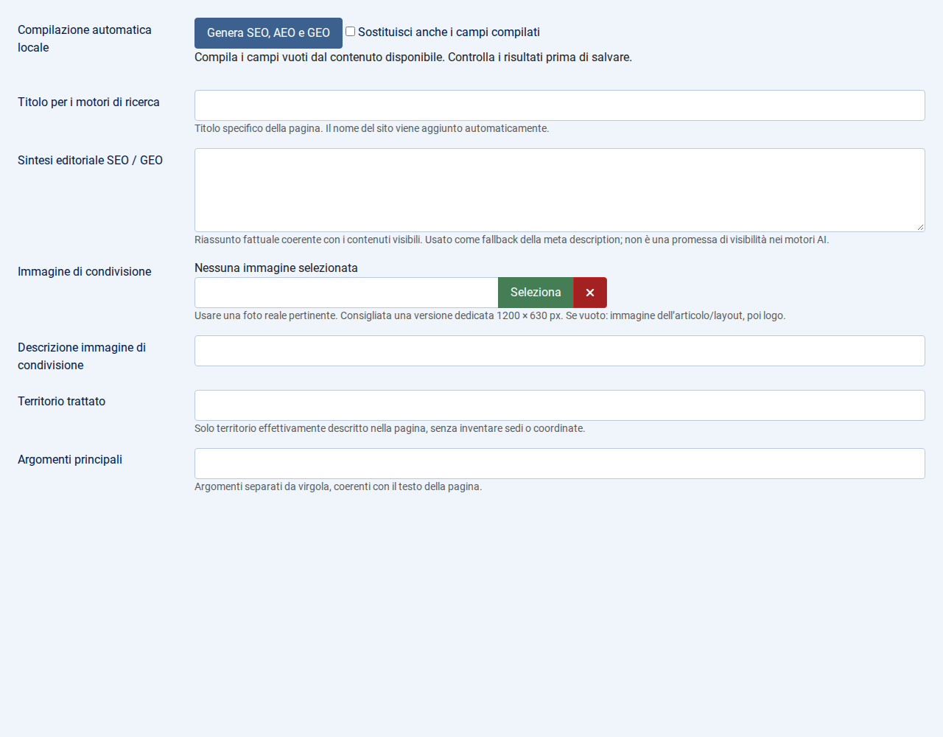Click the 'Titolo per i motori di ricerca' label
The width and height of the screenshot is (943, 737).
point(88,102)
